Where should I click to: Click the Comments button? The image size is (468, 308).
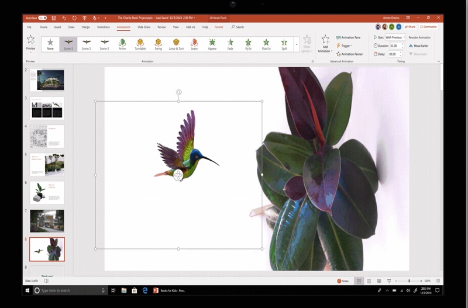(429, 27)
